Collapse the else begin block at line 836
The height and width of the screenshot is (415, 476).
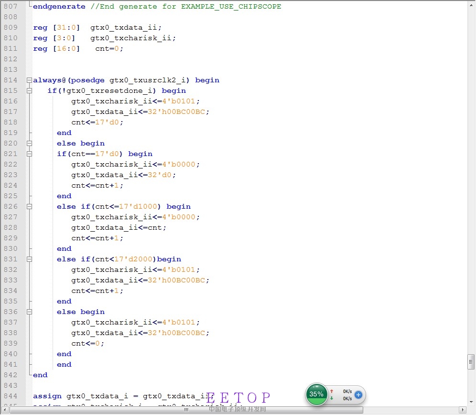tap(30, 312)
